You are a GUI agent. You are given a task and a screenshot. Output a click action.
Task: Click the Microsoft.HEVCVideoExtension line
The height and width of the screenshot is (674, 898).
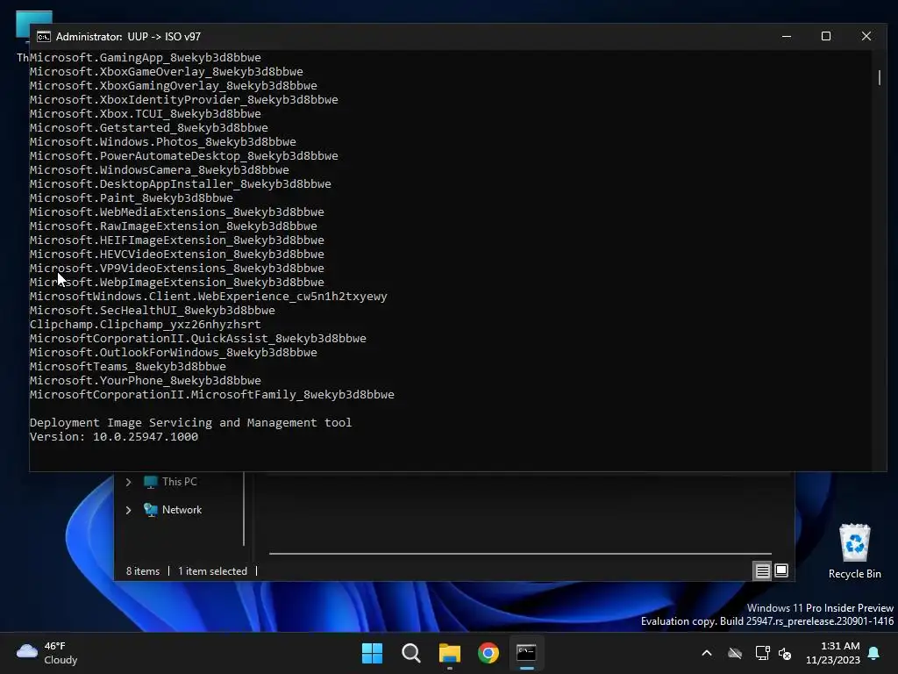pyautogui.click(x=177, y=255)
